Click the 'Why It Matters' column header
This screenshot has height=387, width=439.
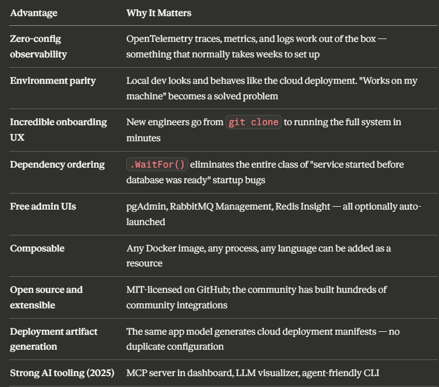[x=159, y=13]
